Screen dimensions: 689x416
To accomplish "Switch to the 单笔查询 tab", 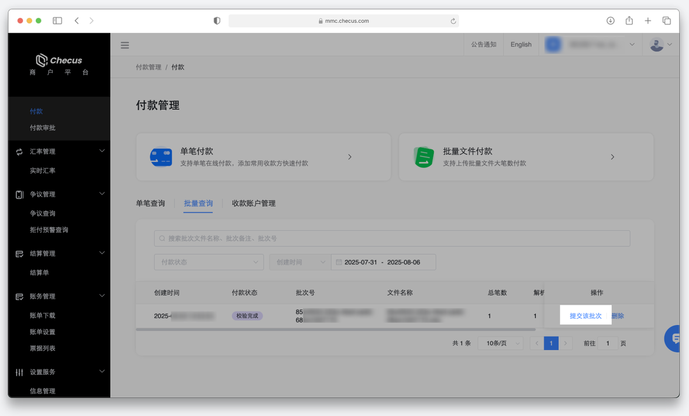I will (150, 204).
